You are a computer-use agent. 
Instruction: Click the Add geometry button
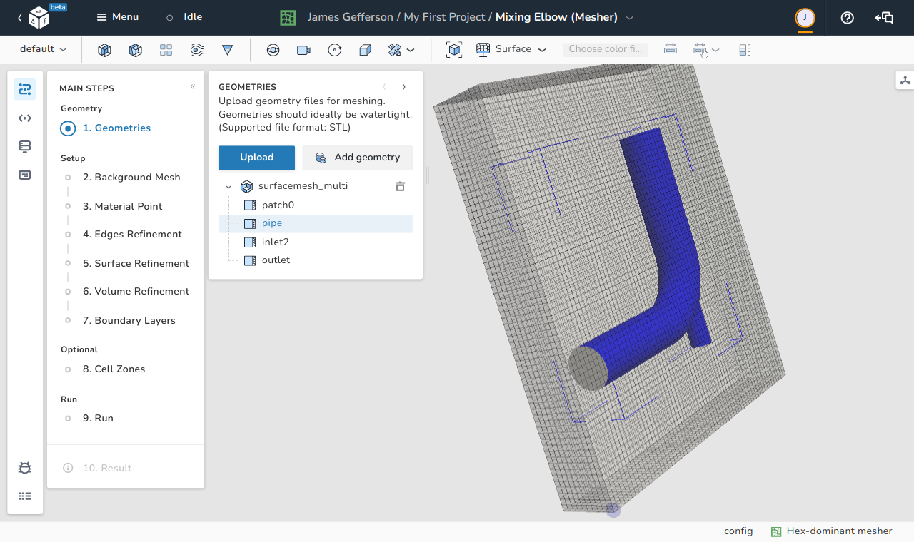[357, 158]
